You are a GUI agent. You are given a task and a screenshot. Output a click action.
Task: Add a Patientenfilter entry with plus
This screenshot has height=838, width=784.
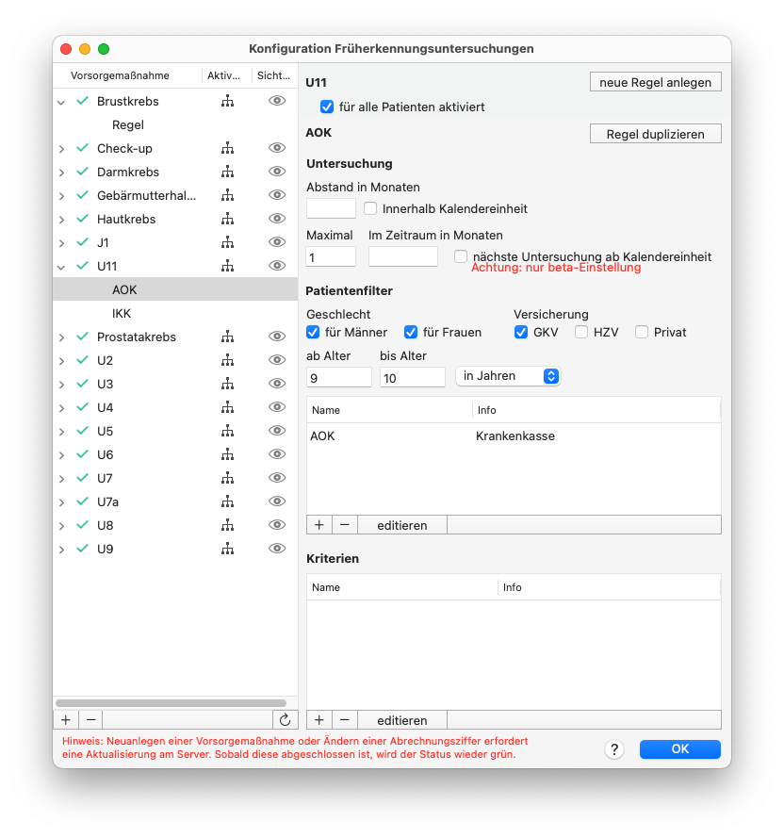click(319, 525)
